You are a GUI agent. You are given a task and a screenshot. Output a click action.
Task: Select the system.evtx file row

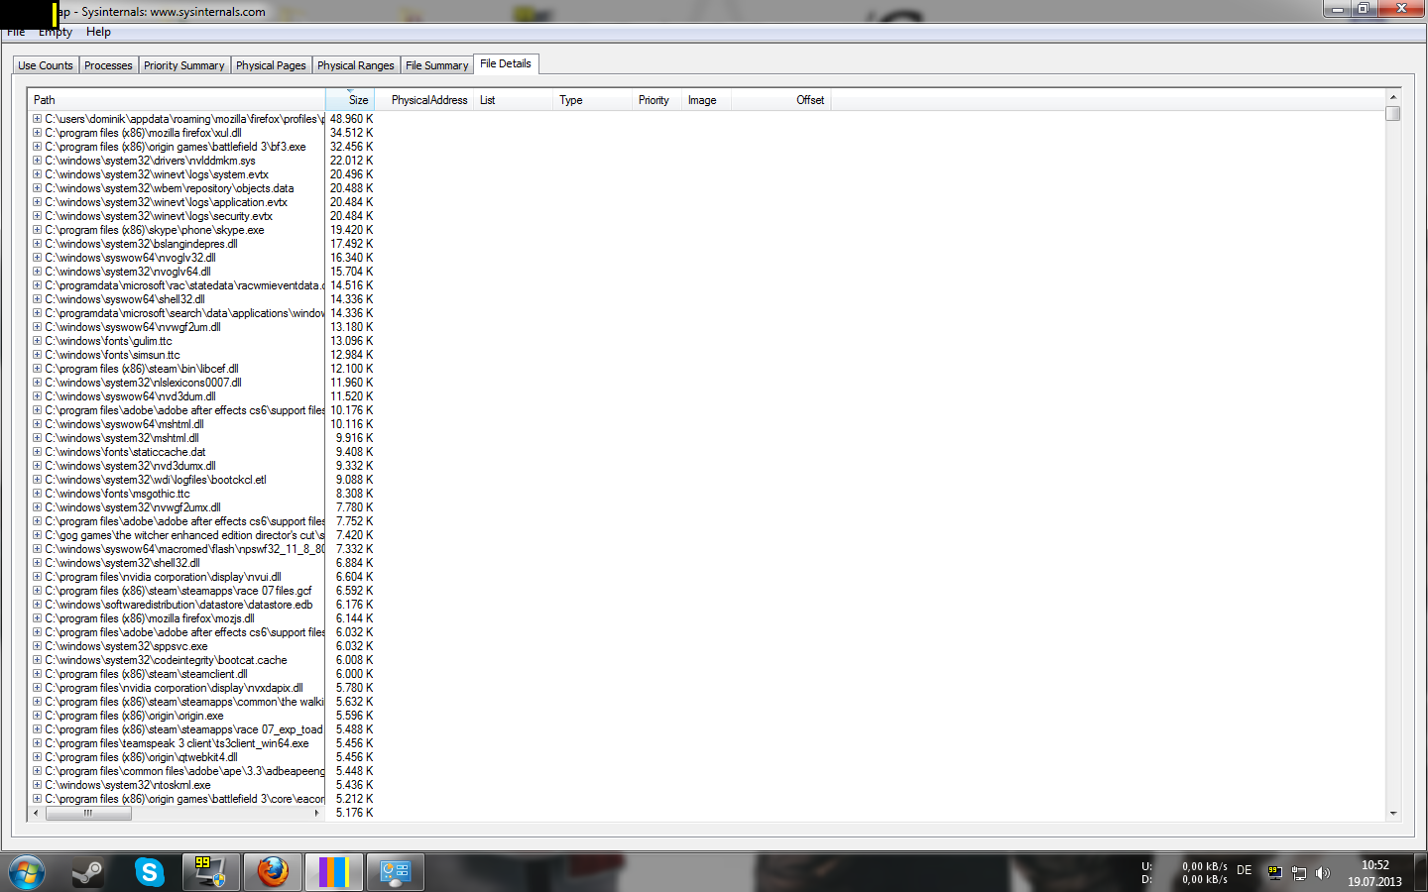point(157,174)
